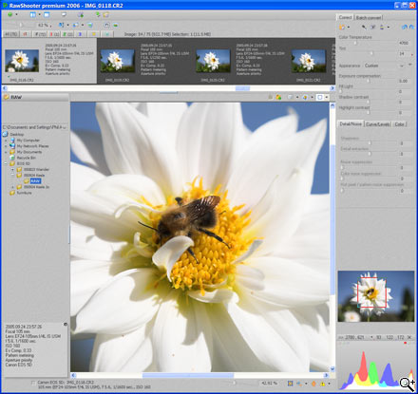
Task: Select the red priority 1 filter tab
Action: coord(54,34)
